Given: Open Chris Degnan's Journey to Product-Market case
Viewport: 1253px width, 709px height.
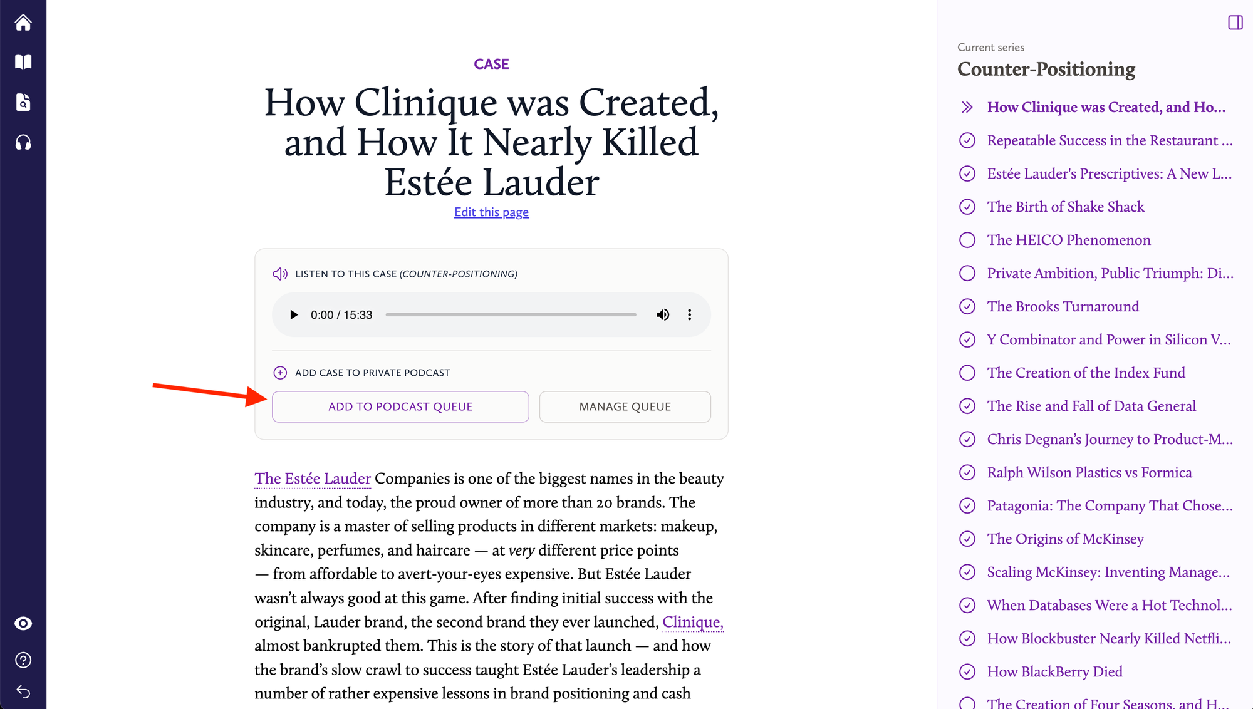Looking at the screenshot, I should (x=1110, y=439).
